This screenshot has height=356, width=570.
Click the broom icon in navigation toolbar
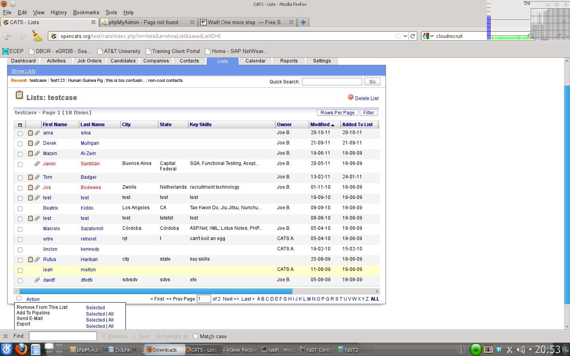point(37,36)
